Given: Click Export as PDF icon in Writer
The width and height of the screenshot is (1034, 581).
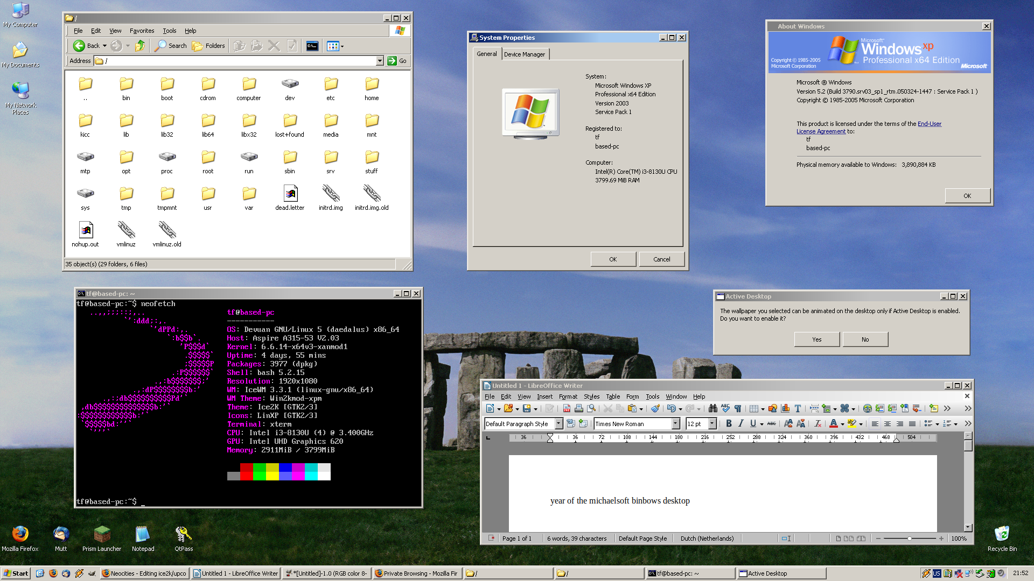Looking at the screenshot, I should click(567, 409).
